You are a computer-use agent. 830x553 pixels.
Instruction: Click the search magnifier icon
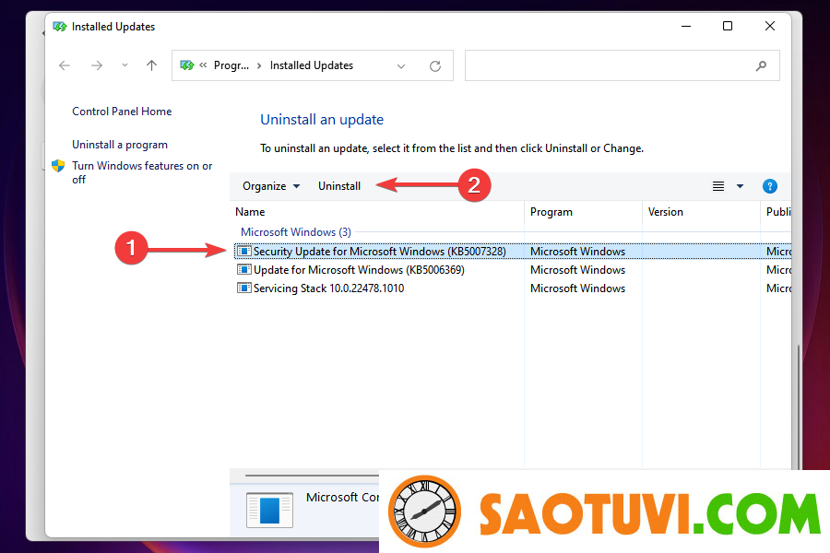click(761, 65)
